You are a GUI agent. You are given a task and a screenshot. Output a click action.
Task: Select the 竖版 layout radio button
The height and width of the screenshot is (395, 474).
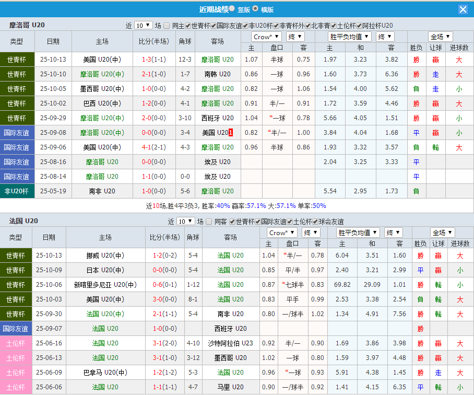click(x=231, y=9)
